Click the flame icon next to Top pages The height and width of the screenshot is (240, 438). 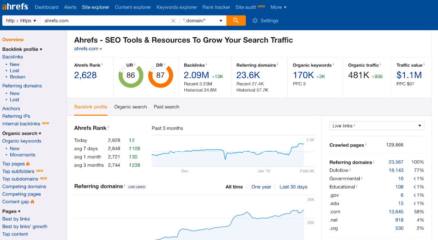click(x=28, y=164)
